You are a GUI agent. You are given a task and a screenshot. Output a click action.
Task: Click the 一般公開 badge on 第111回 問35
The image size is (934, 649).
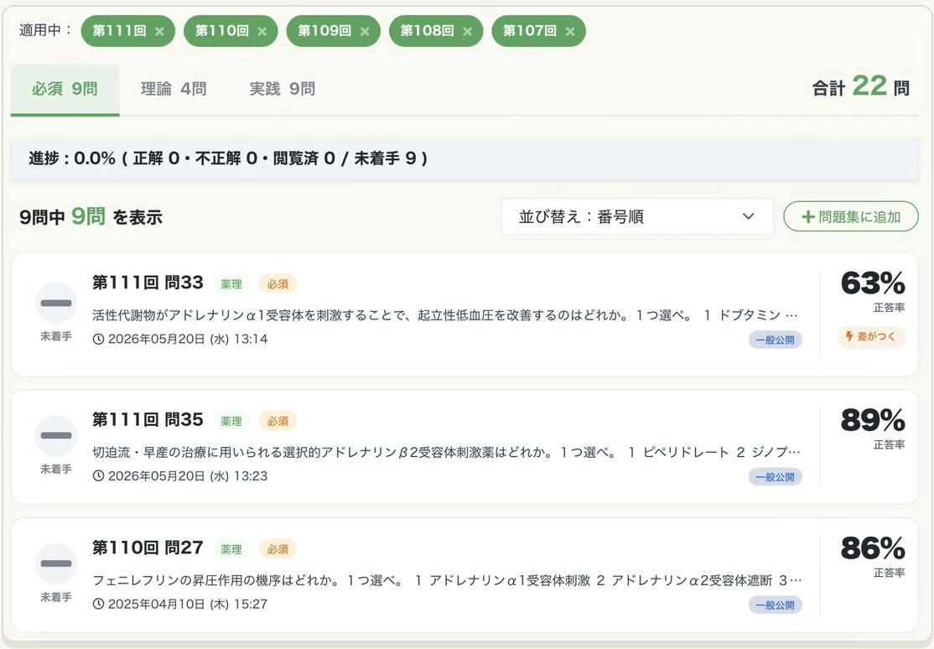[775, 477]
